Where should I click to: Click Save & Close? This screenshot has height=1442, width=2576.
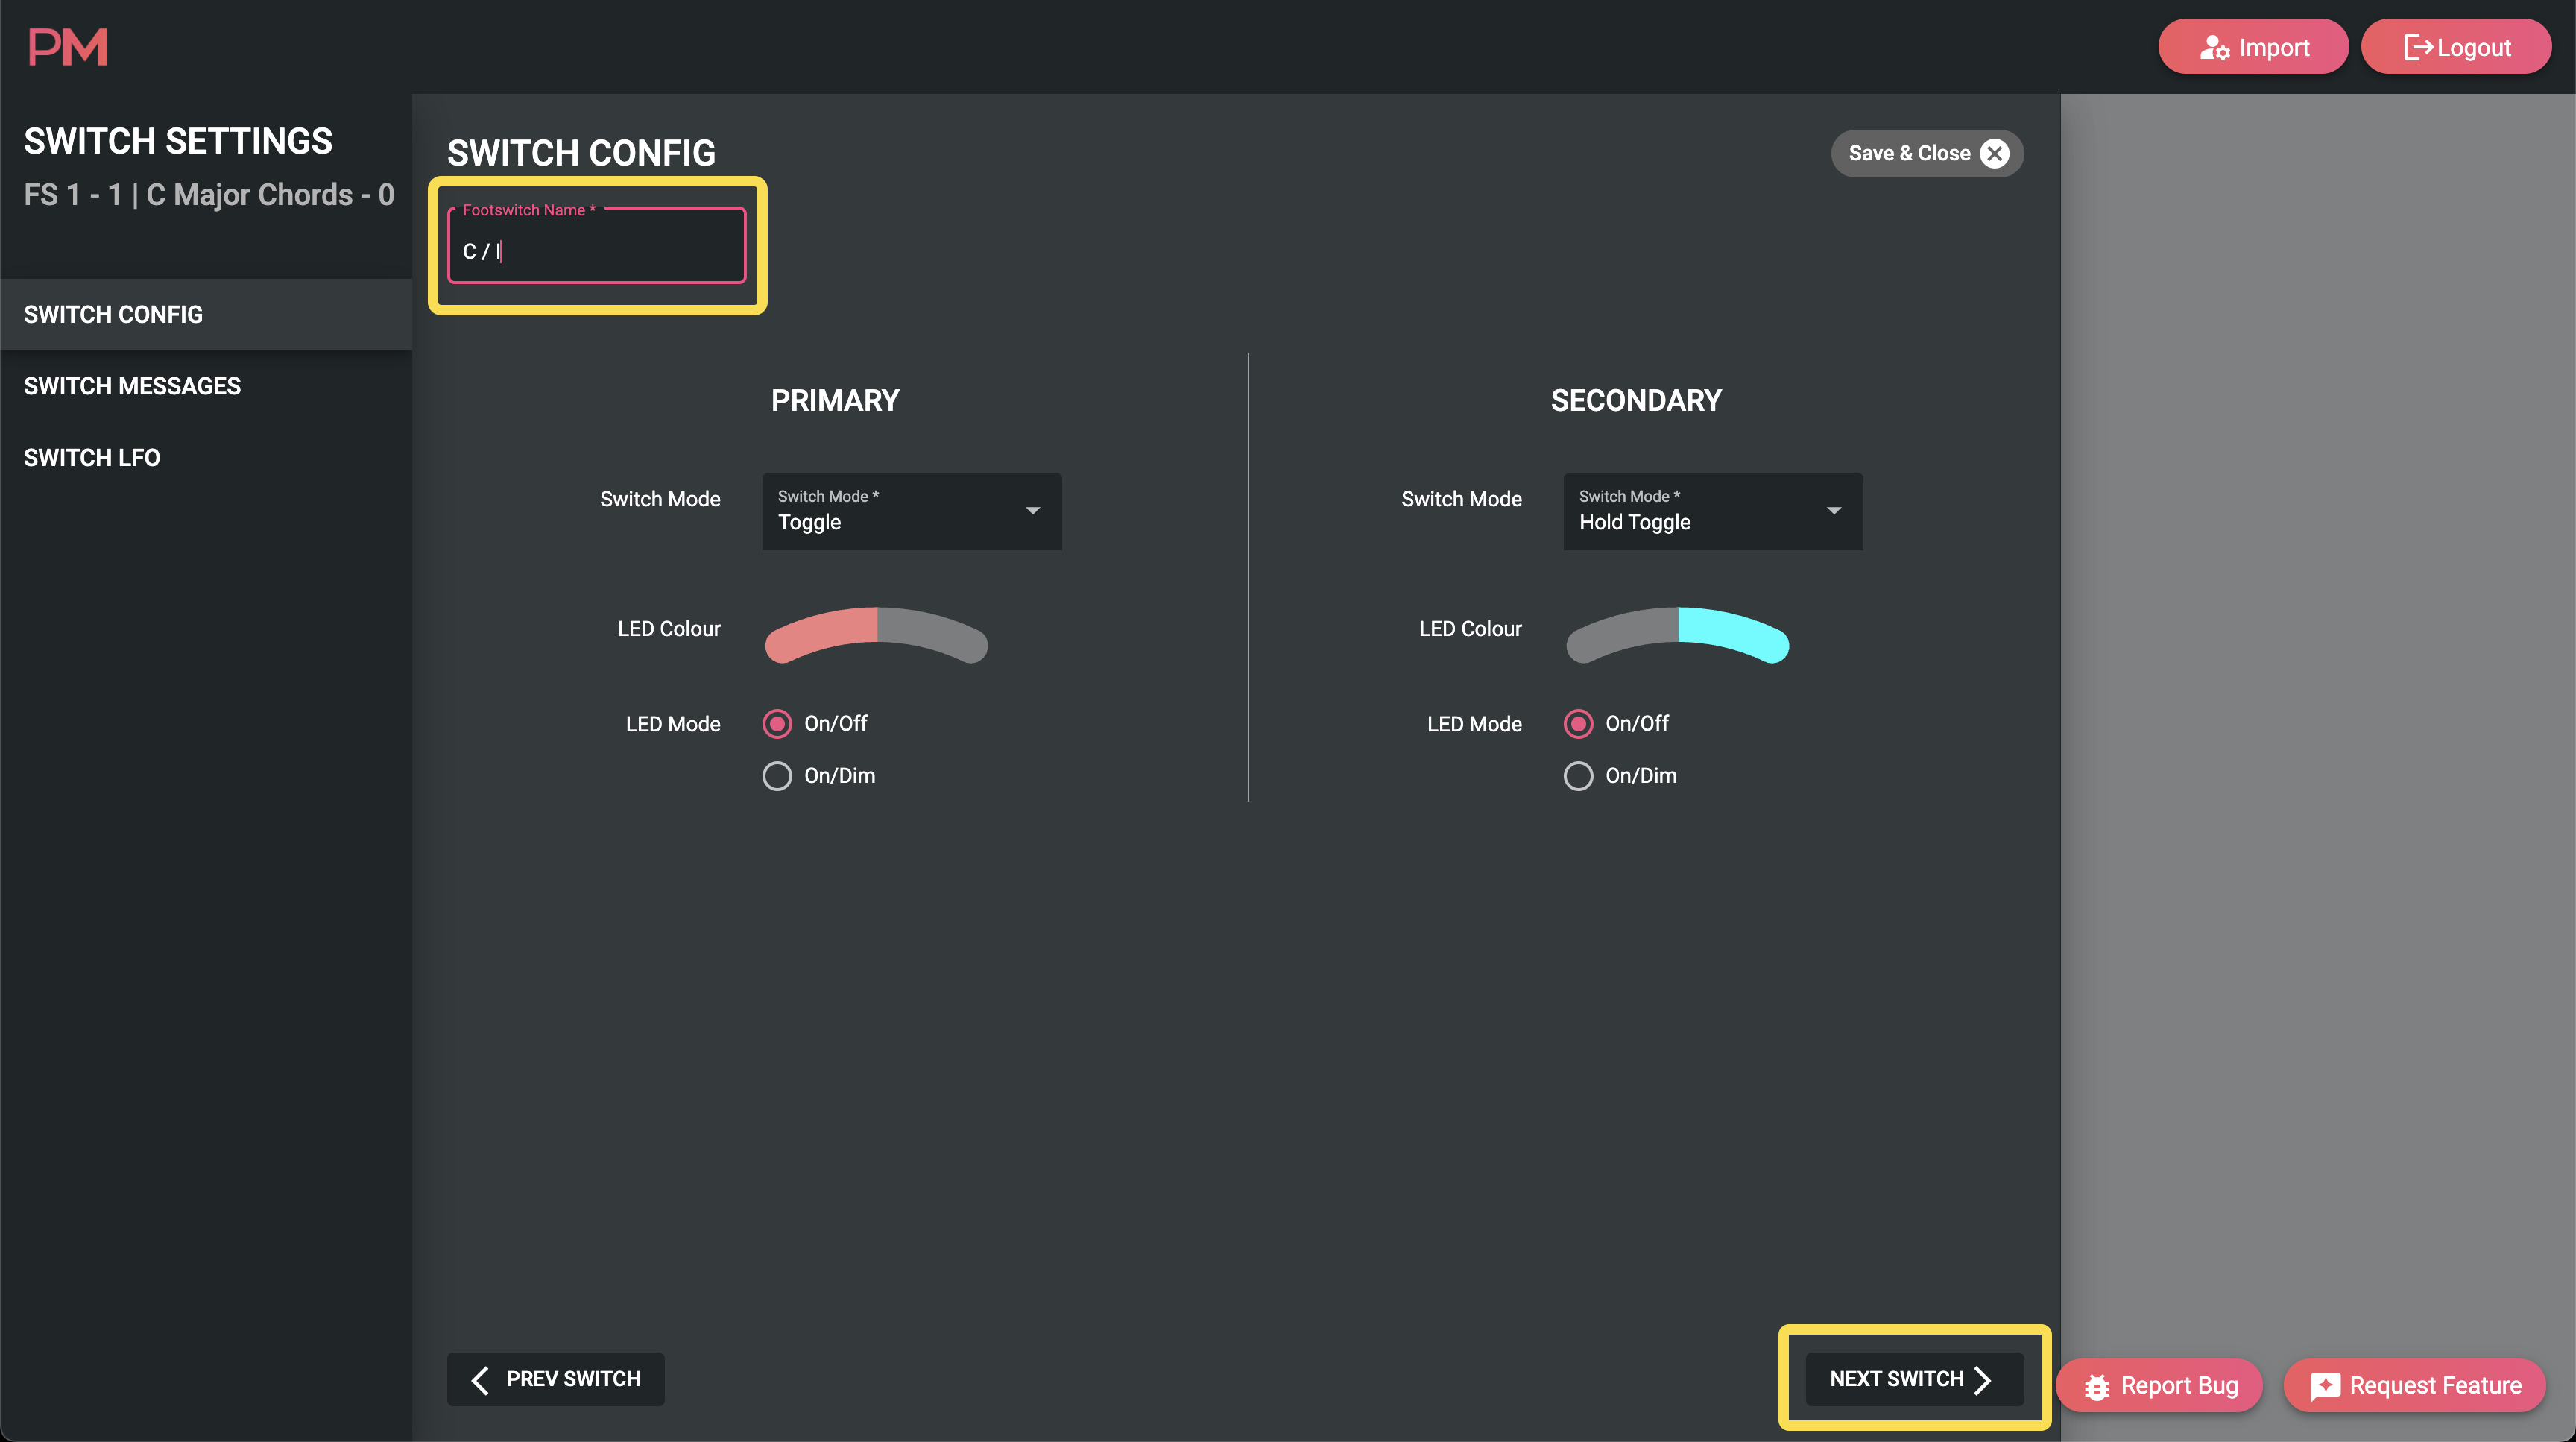(1927, 153)
